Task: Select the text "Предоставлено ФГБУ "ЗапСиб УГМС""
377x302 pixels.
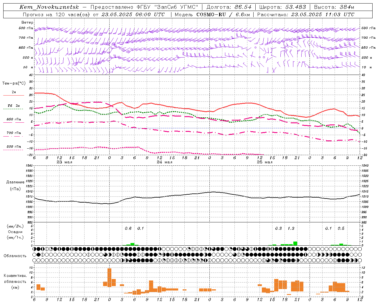Action: (x=144, y=7)
